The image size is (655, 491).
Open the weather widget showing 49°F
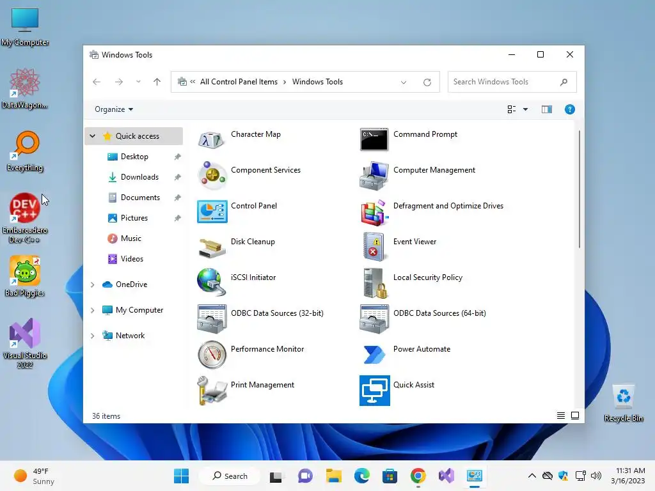(x=35, y=476)
